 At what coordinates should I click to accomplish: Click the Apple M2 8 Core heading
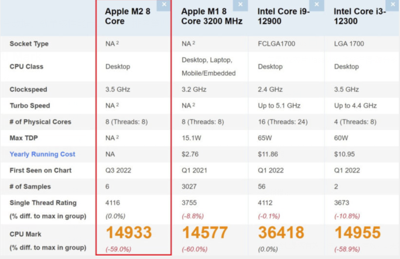click(x=128, y=16)
